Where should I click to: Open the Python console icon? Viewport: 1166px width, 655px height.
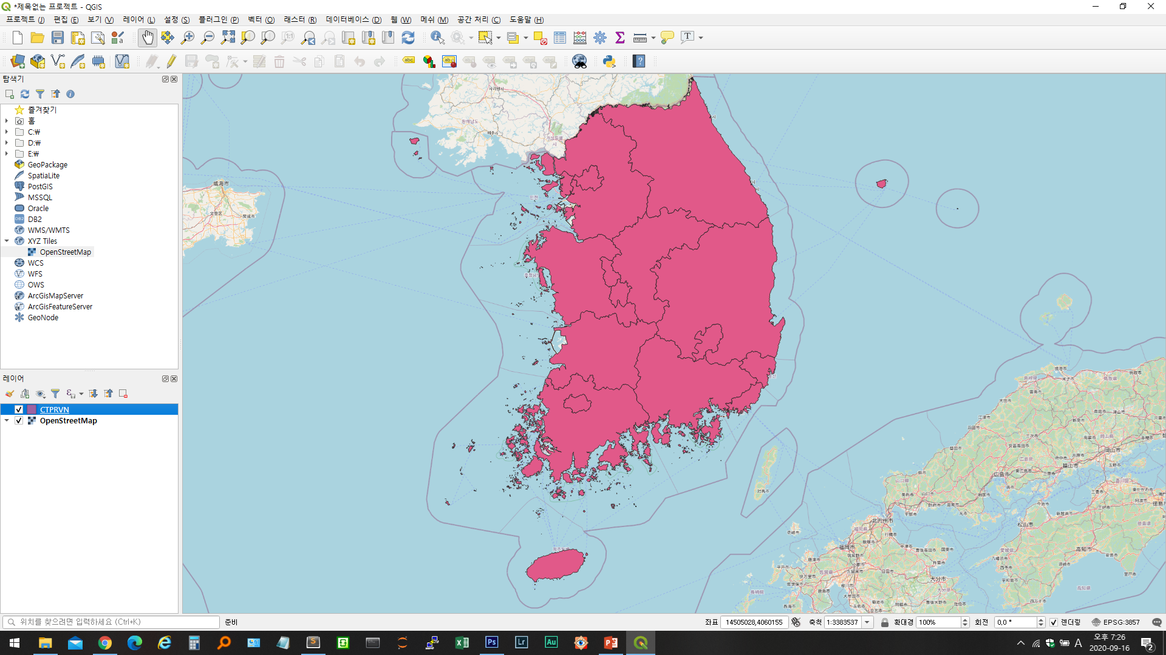click(x=609, y=61)
